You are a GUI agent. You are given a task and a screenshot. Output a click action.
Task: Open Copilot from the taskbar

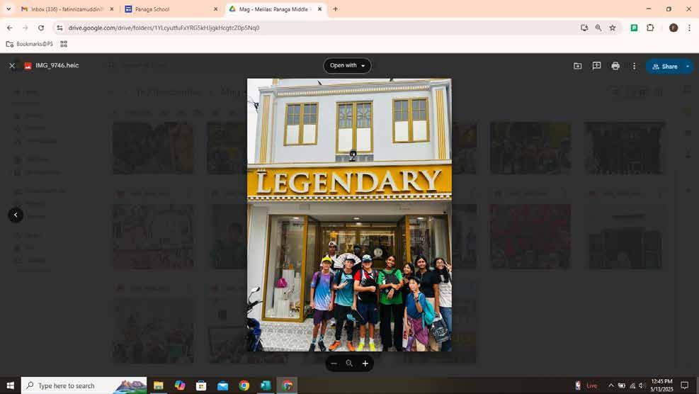click(180, 385)
